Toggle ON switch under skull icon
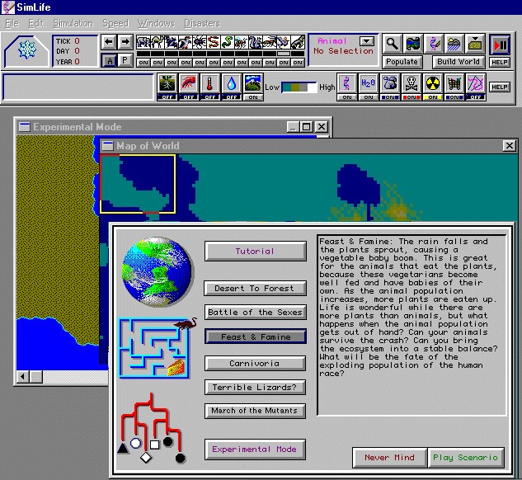Image resolution: width=522 pixels, height=480 pixels. tap(411, 97)
